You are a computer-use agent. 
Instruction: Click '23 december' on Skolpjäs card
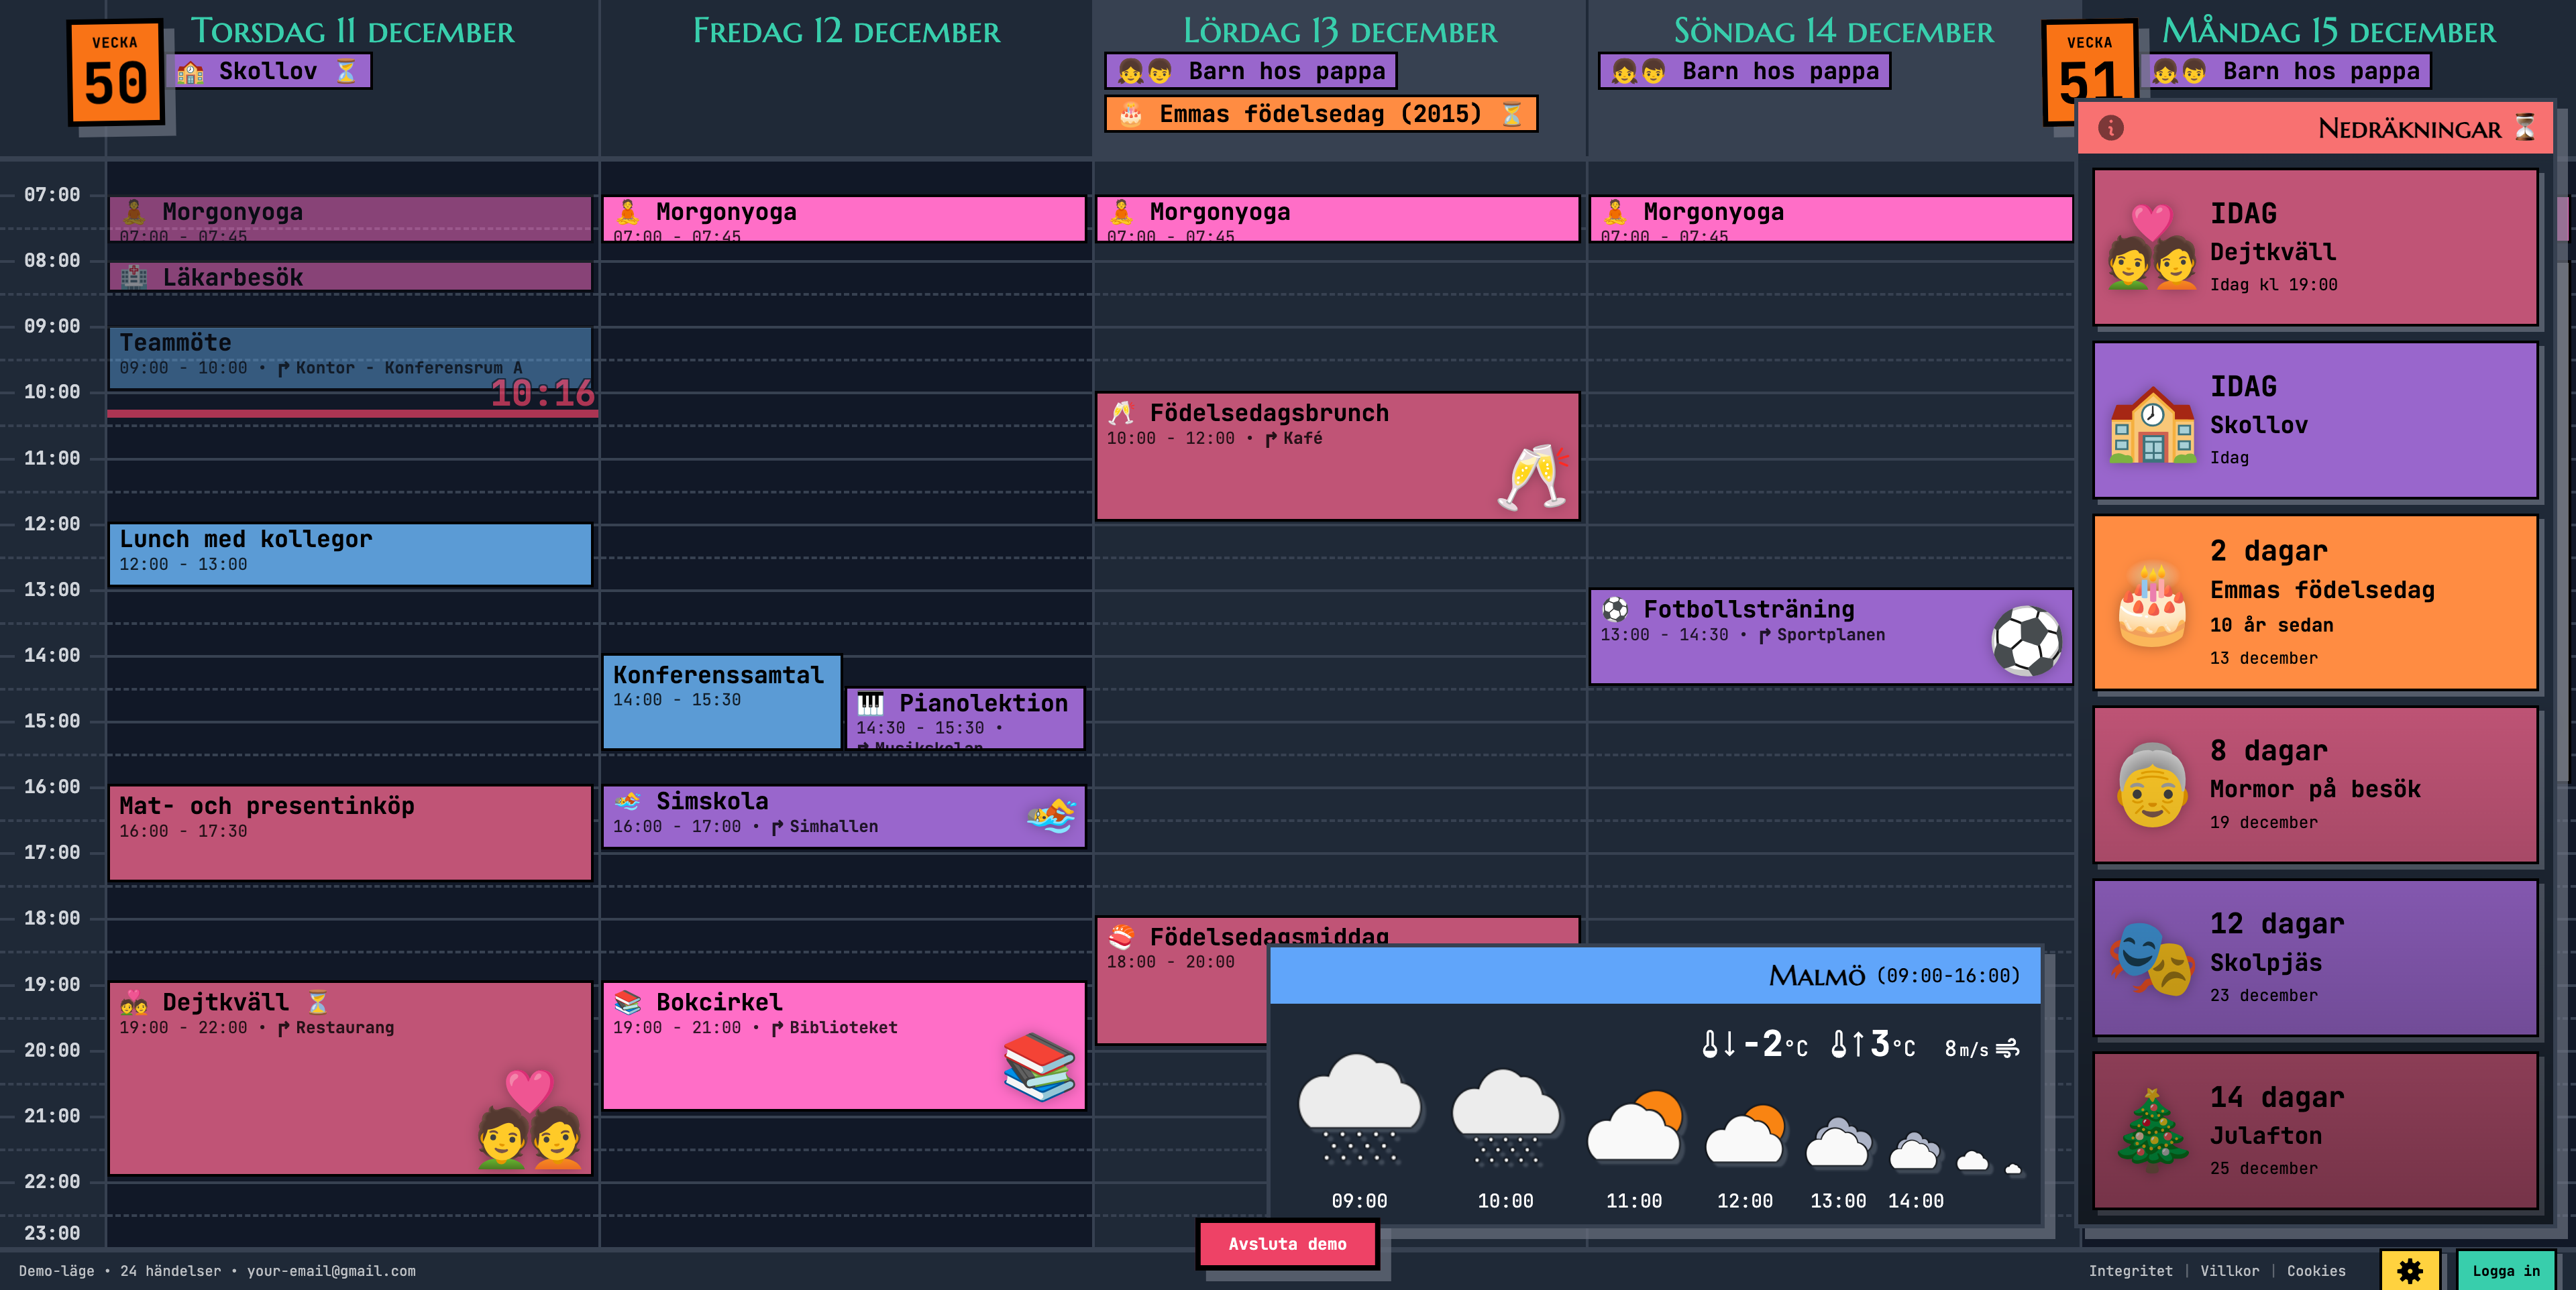point(2263,995)
